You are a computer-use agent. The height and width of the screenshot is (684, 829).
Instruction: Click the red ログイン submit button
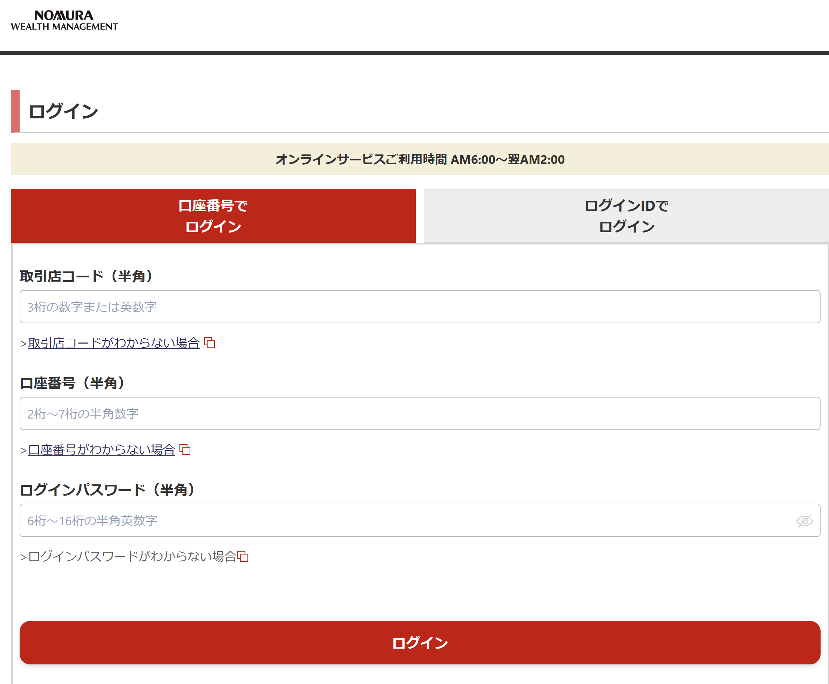pos(420,643)
